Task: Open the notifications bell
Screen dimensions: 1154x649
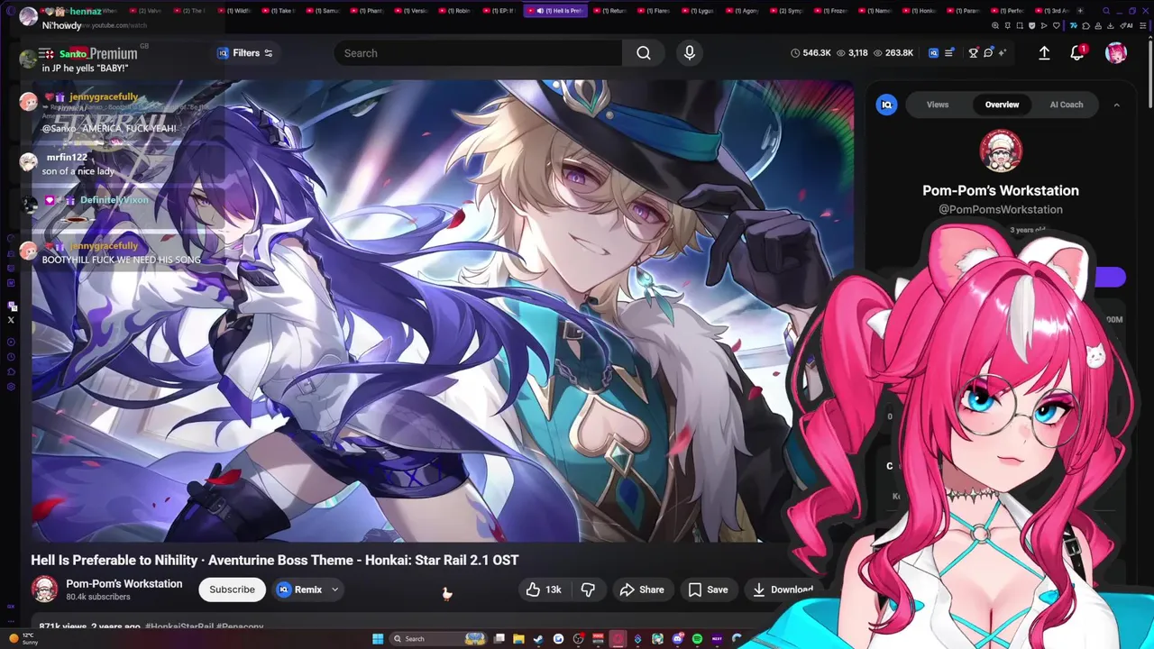Action: click(x=1076, y=53)
